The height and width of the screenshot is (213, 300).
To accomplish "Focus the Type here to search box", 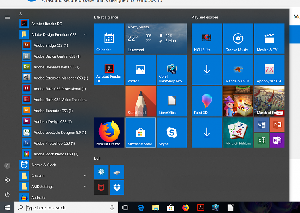I will point(66,208).
